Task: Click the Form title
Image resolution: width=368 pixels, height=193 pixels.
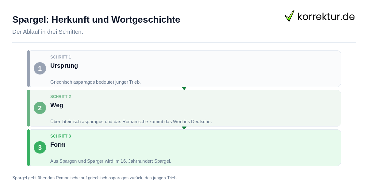Action: 58,145
